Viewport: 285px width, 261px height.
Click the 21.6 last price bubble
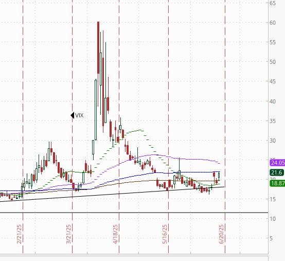(x=277, y=172)
